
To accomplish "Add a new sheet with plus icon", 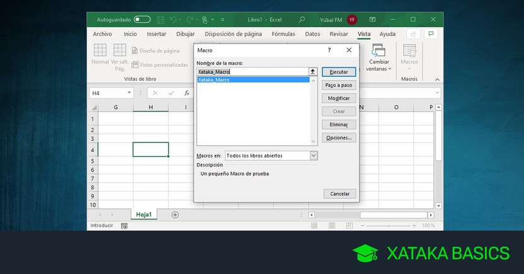I will point(175,214).
